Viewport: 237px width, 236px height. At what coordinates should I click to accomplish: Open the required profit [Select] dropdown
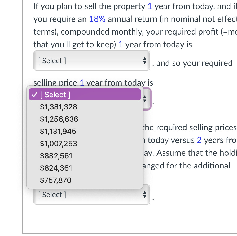pyautogui.click(x=91, y=61)
